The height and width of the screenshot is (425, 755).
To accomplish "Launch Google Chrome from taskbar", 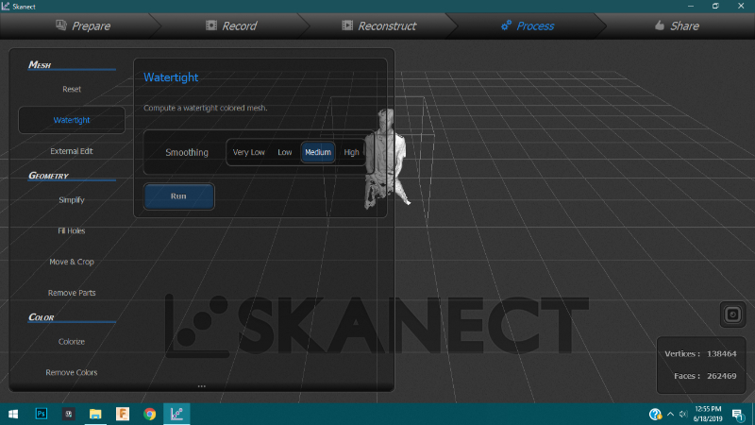I will pos(150,414).
